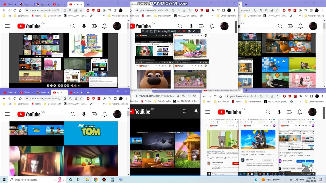Screen dimensions: 326x183
Task: Take a screenshot with Bandicam camera icon
Action: click(189, 31)
